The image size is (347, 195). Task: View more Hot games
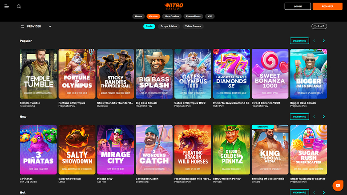pos(299,192)
